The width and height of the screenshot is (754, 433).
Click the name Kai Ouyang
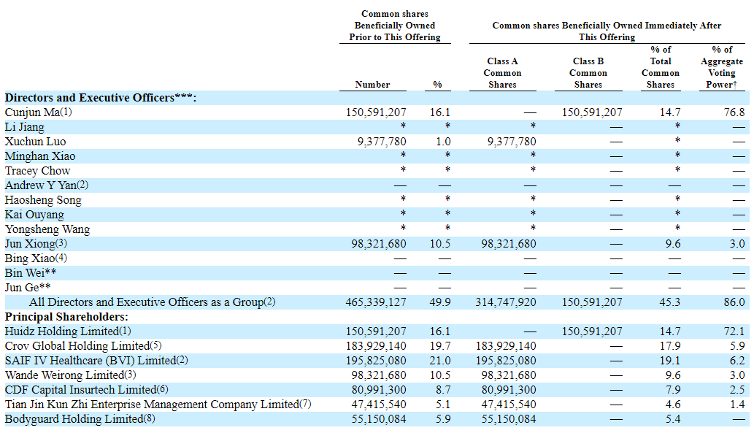pyautogui.click(x=34, y=215)
